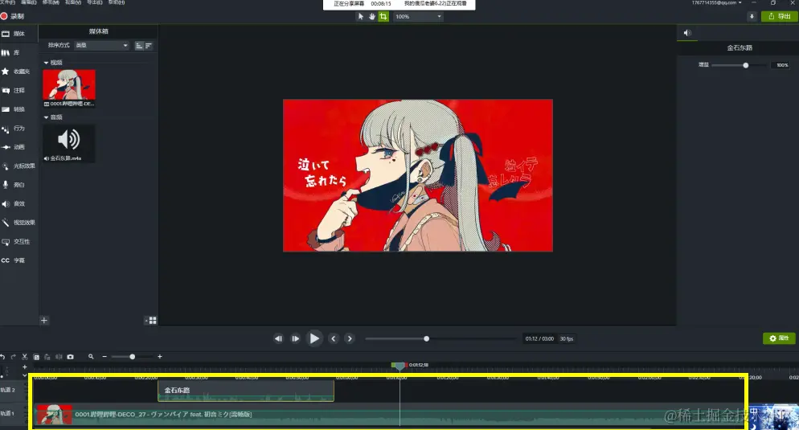The image size is (799, 430).
Task: Collapse the 音频 audio section in media bin
Action: tap(46, 117)
